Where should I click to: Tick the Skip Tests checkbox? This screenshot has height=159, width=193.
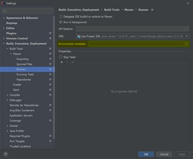61,57
